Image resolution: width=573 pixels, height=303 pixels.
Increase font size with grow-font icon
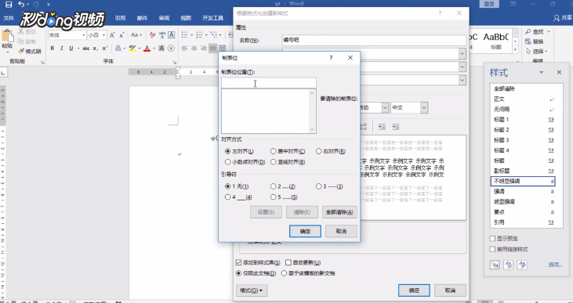point(112,35)
